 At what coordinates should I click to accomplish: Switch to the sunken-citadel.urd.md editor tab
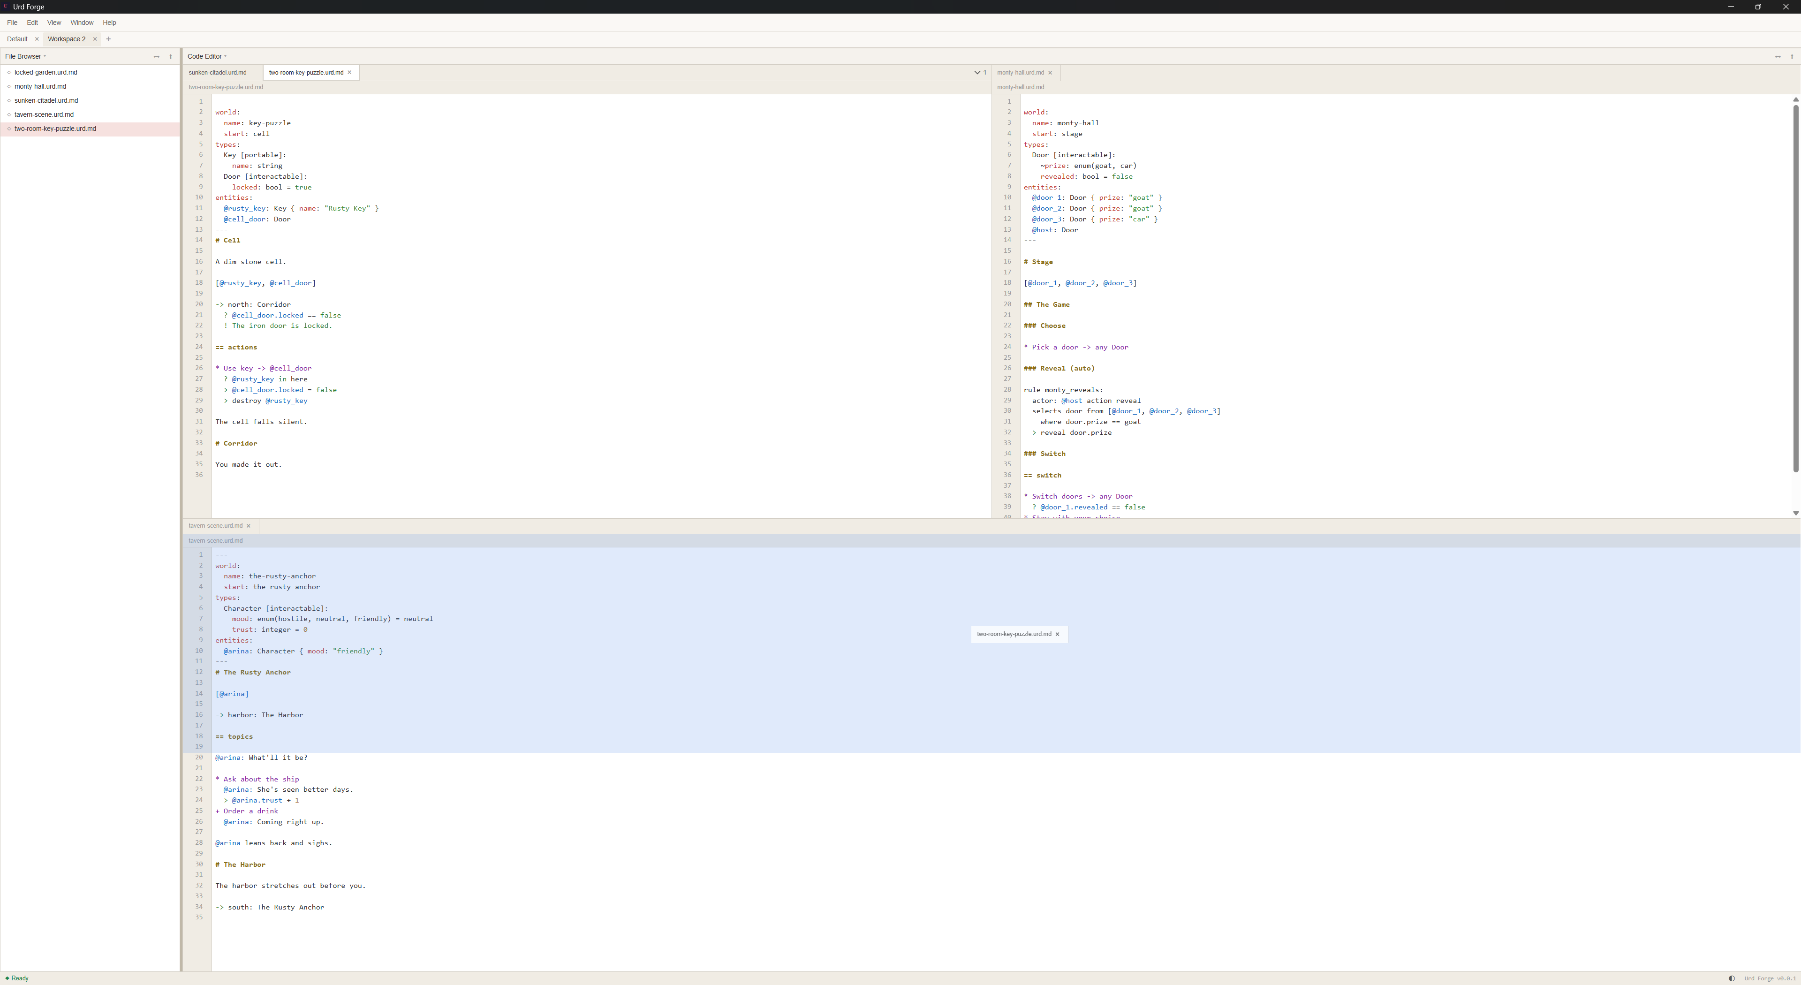[x=218, y=73]
